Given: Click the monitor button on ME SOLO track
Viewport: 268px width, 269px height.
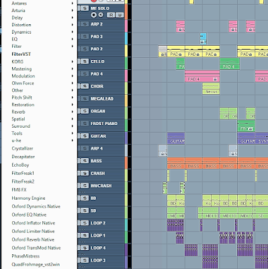Looking at the screenshot, I should [101, 15].
